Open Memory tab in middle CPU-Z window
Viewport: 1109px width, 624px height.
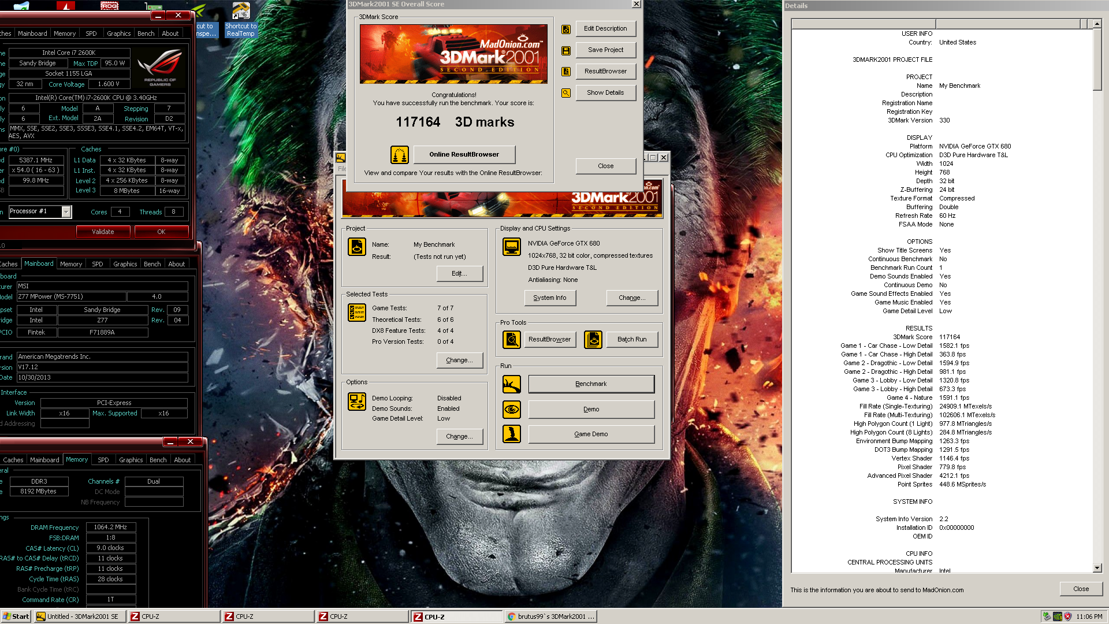coord(71,264)
